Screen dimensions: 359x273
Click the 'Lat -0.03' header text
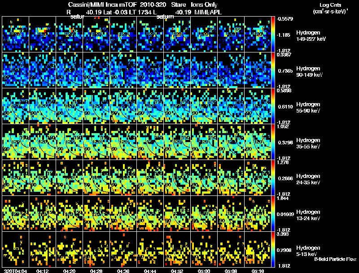(x=116, y=12)
